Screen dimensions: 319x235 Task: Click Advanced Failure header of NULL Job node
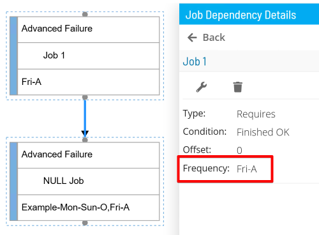click(88, 155)
